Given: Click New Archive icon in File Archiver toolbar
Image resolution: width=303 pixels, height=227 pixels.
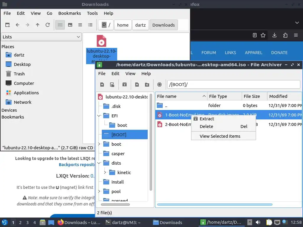Looking at the screenshot, I should tap(102, 85).
